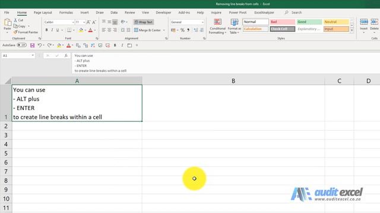Open the Insert Function fx dialog

pyautogui.click(x=66, y=56)
